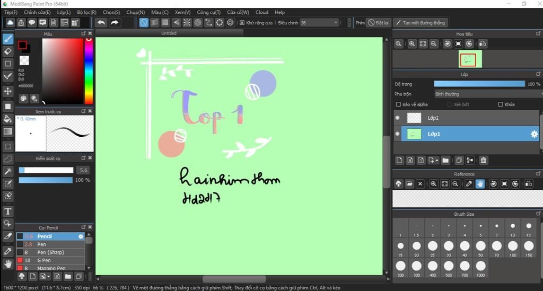Open the Chỉnh sửa(E) menu

[37, 12]
